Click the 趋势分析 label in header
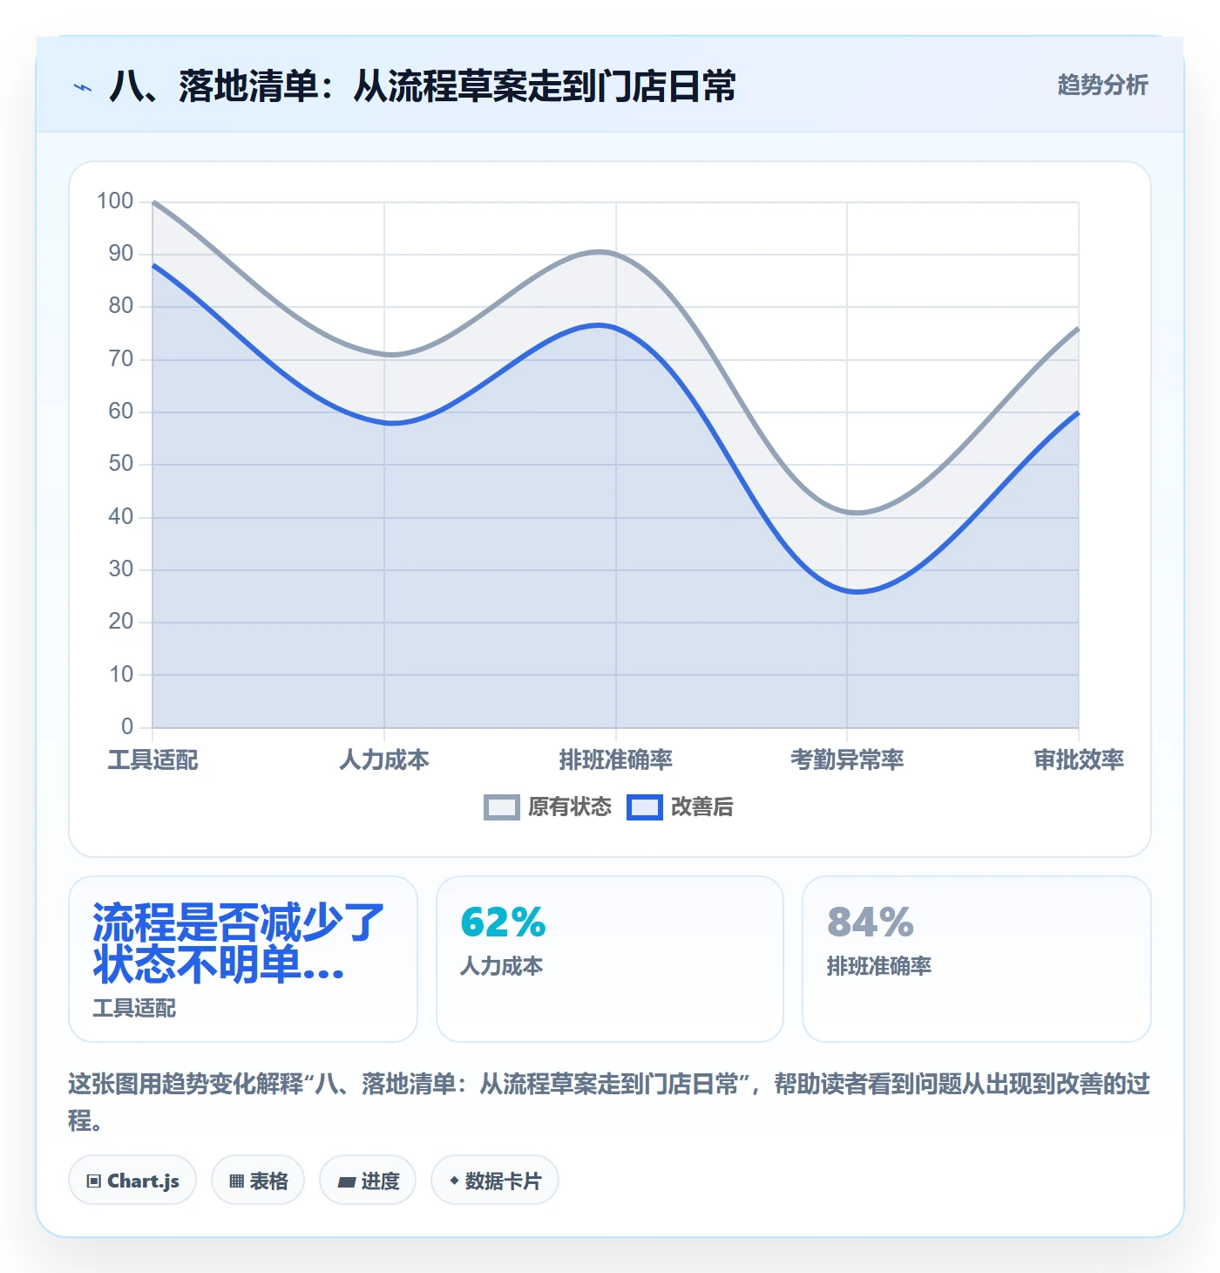1220x1273 pixels. click(x=1102, y=85)
